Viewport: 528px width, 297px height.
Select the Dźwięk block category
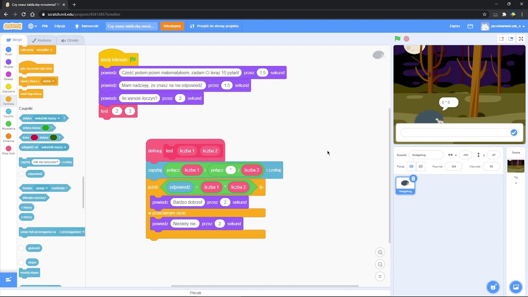[8, 76]
